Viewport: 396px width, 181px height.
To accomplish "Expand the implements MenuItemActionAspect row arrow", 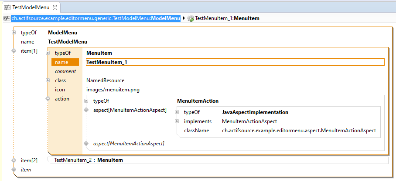I will (x=177, y=121).
